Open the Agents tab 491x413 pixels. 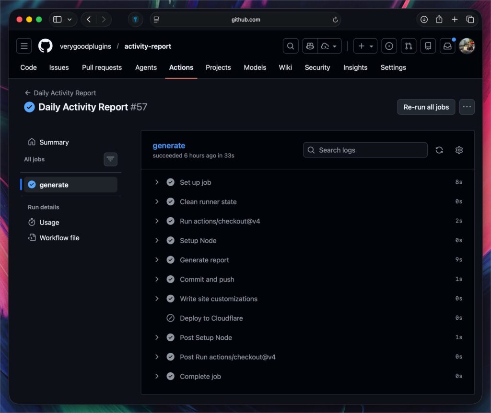[146, 67]
